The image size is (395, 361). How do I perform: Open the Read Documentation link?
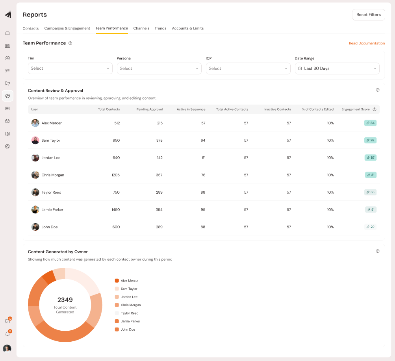pos(367,43)
